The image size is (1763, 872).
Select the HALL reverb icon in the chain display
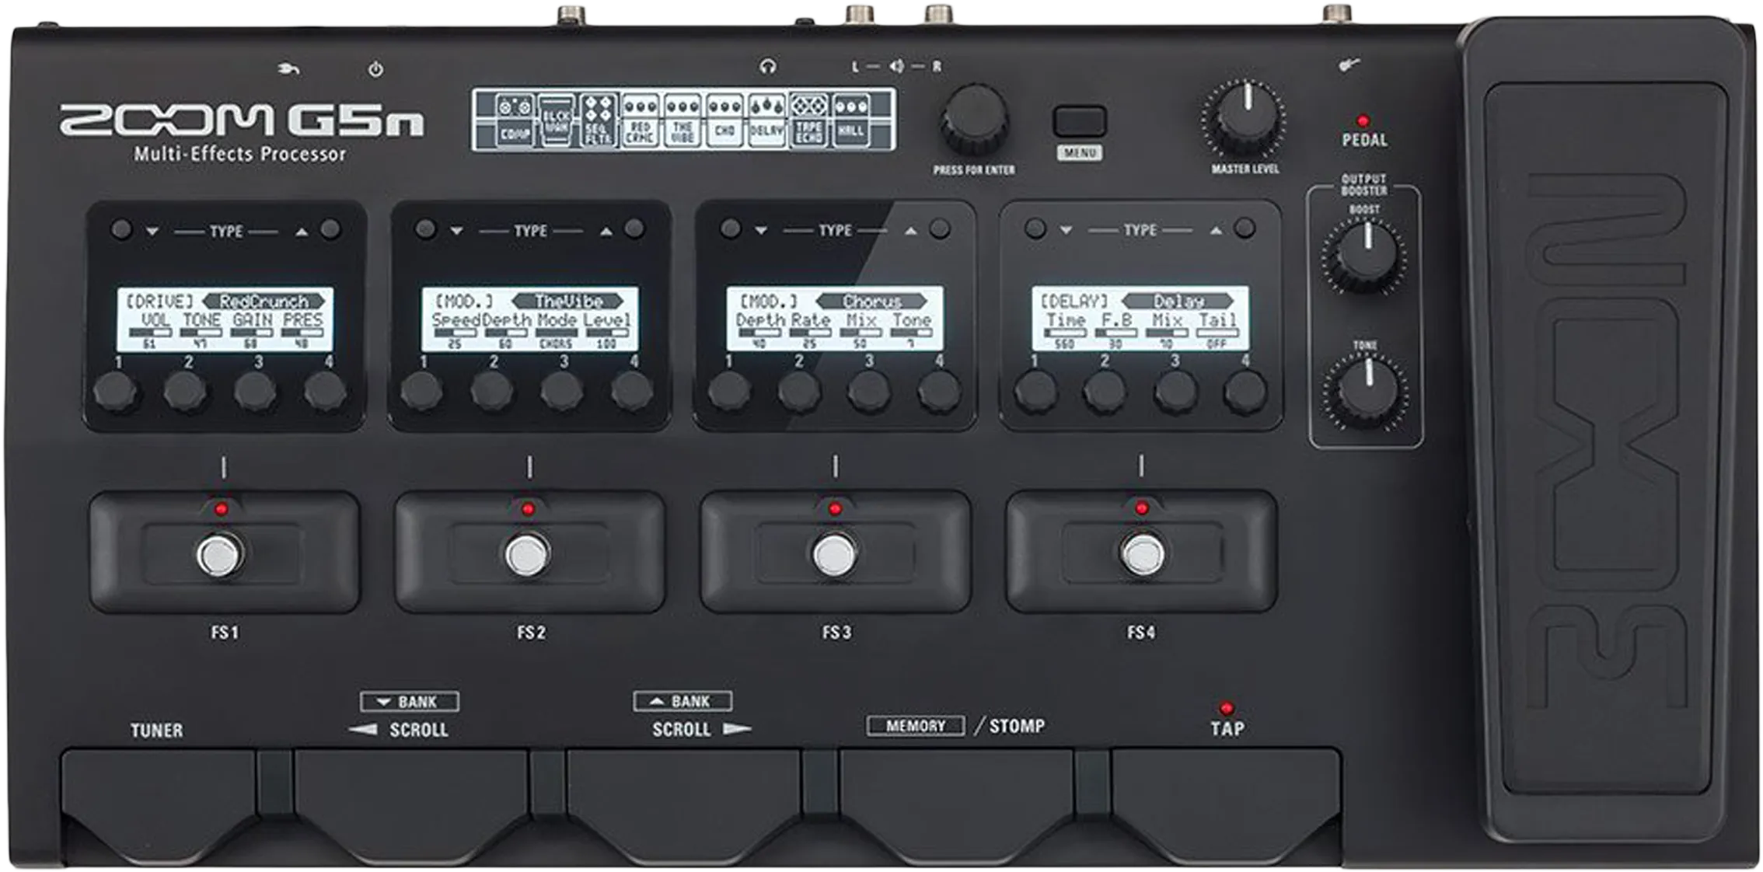coord(850,120)
